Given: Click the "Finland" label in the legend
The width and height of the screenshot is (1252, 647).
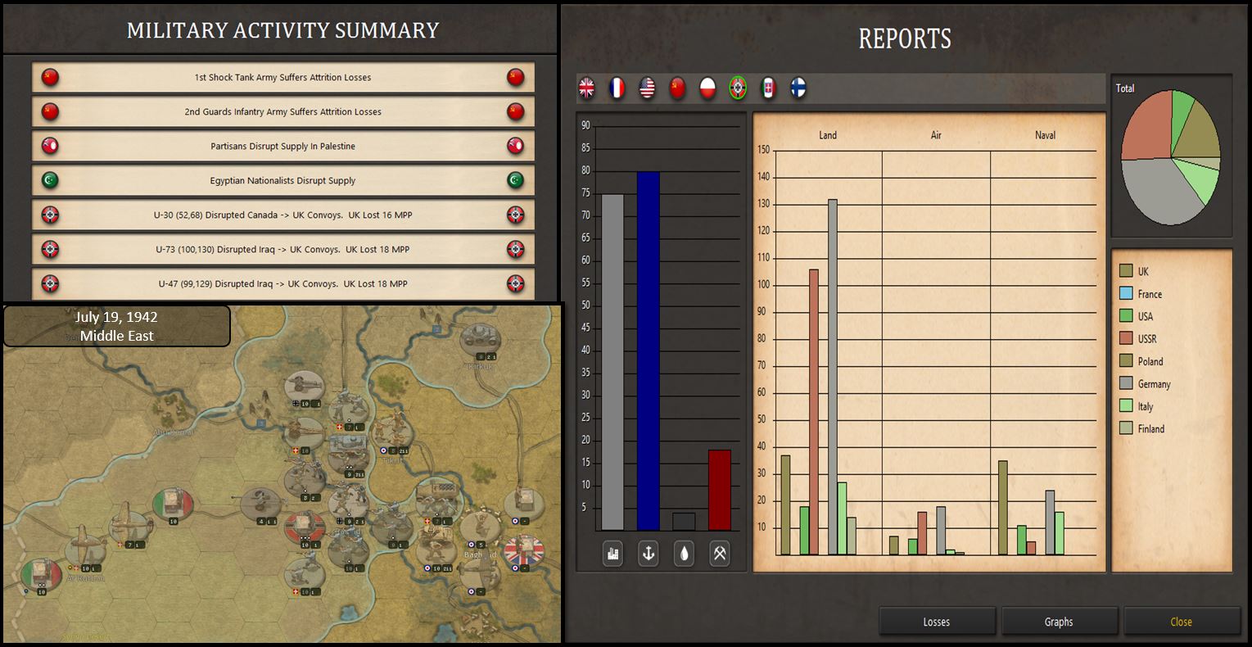Looking at the screenshot, I should [1151, 429].
